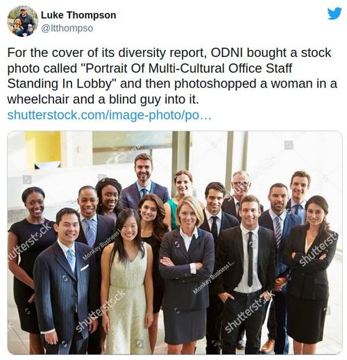Click the word ODNI in the tweet
The width and height of the screenshot is (347, 360).
pos(226,53)
